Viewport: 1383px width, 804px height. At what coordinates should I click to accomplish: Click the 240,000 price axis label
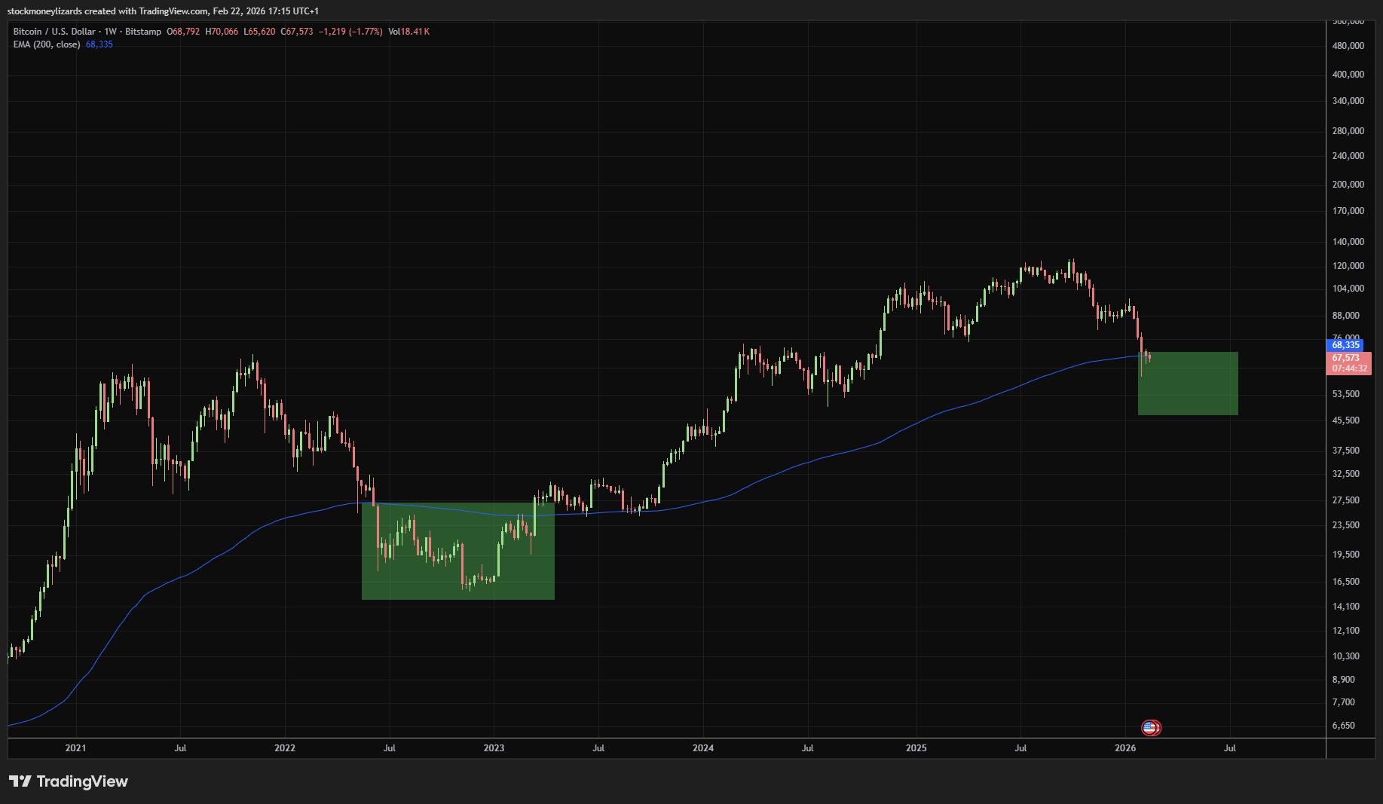click(1348, 156)
